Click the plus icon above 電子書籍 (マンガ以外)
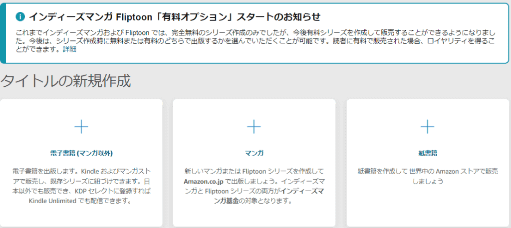 pyautogui.click(x=81, y=127)
